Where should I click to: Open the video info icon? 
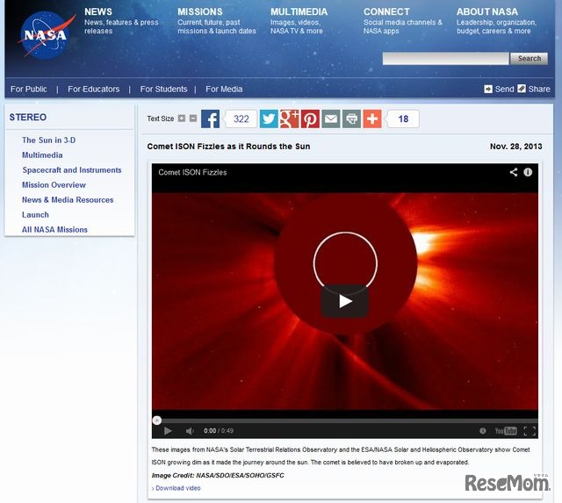pos(528,172)
